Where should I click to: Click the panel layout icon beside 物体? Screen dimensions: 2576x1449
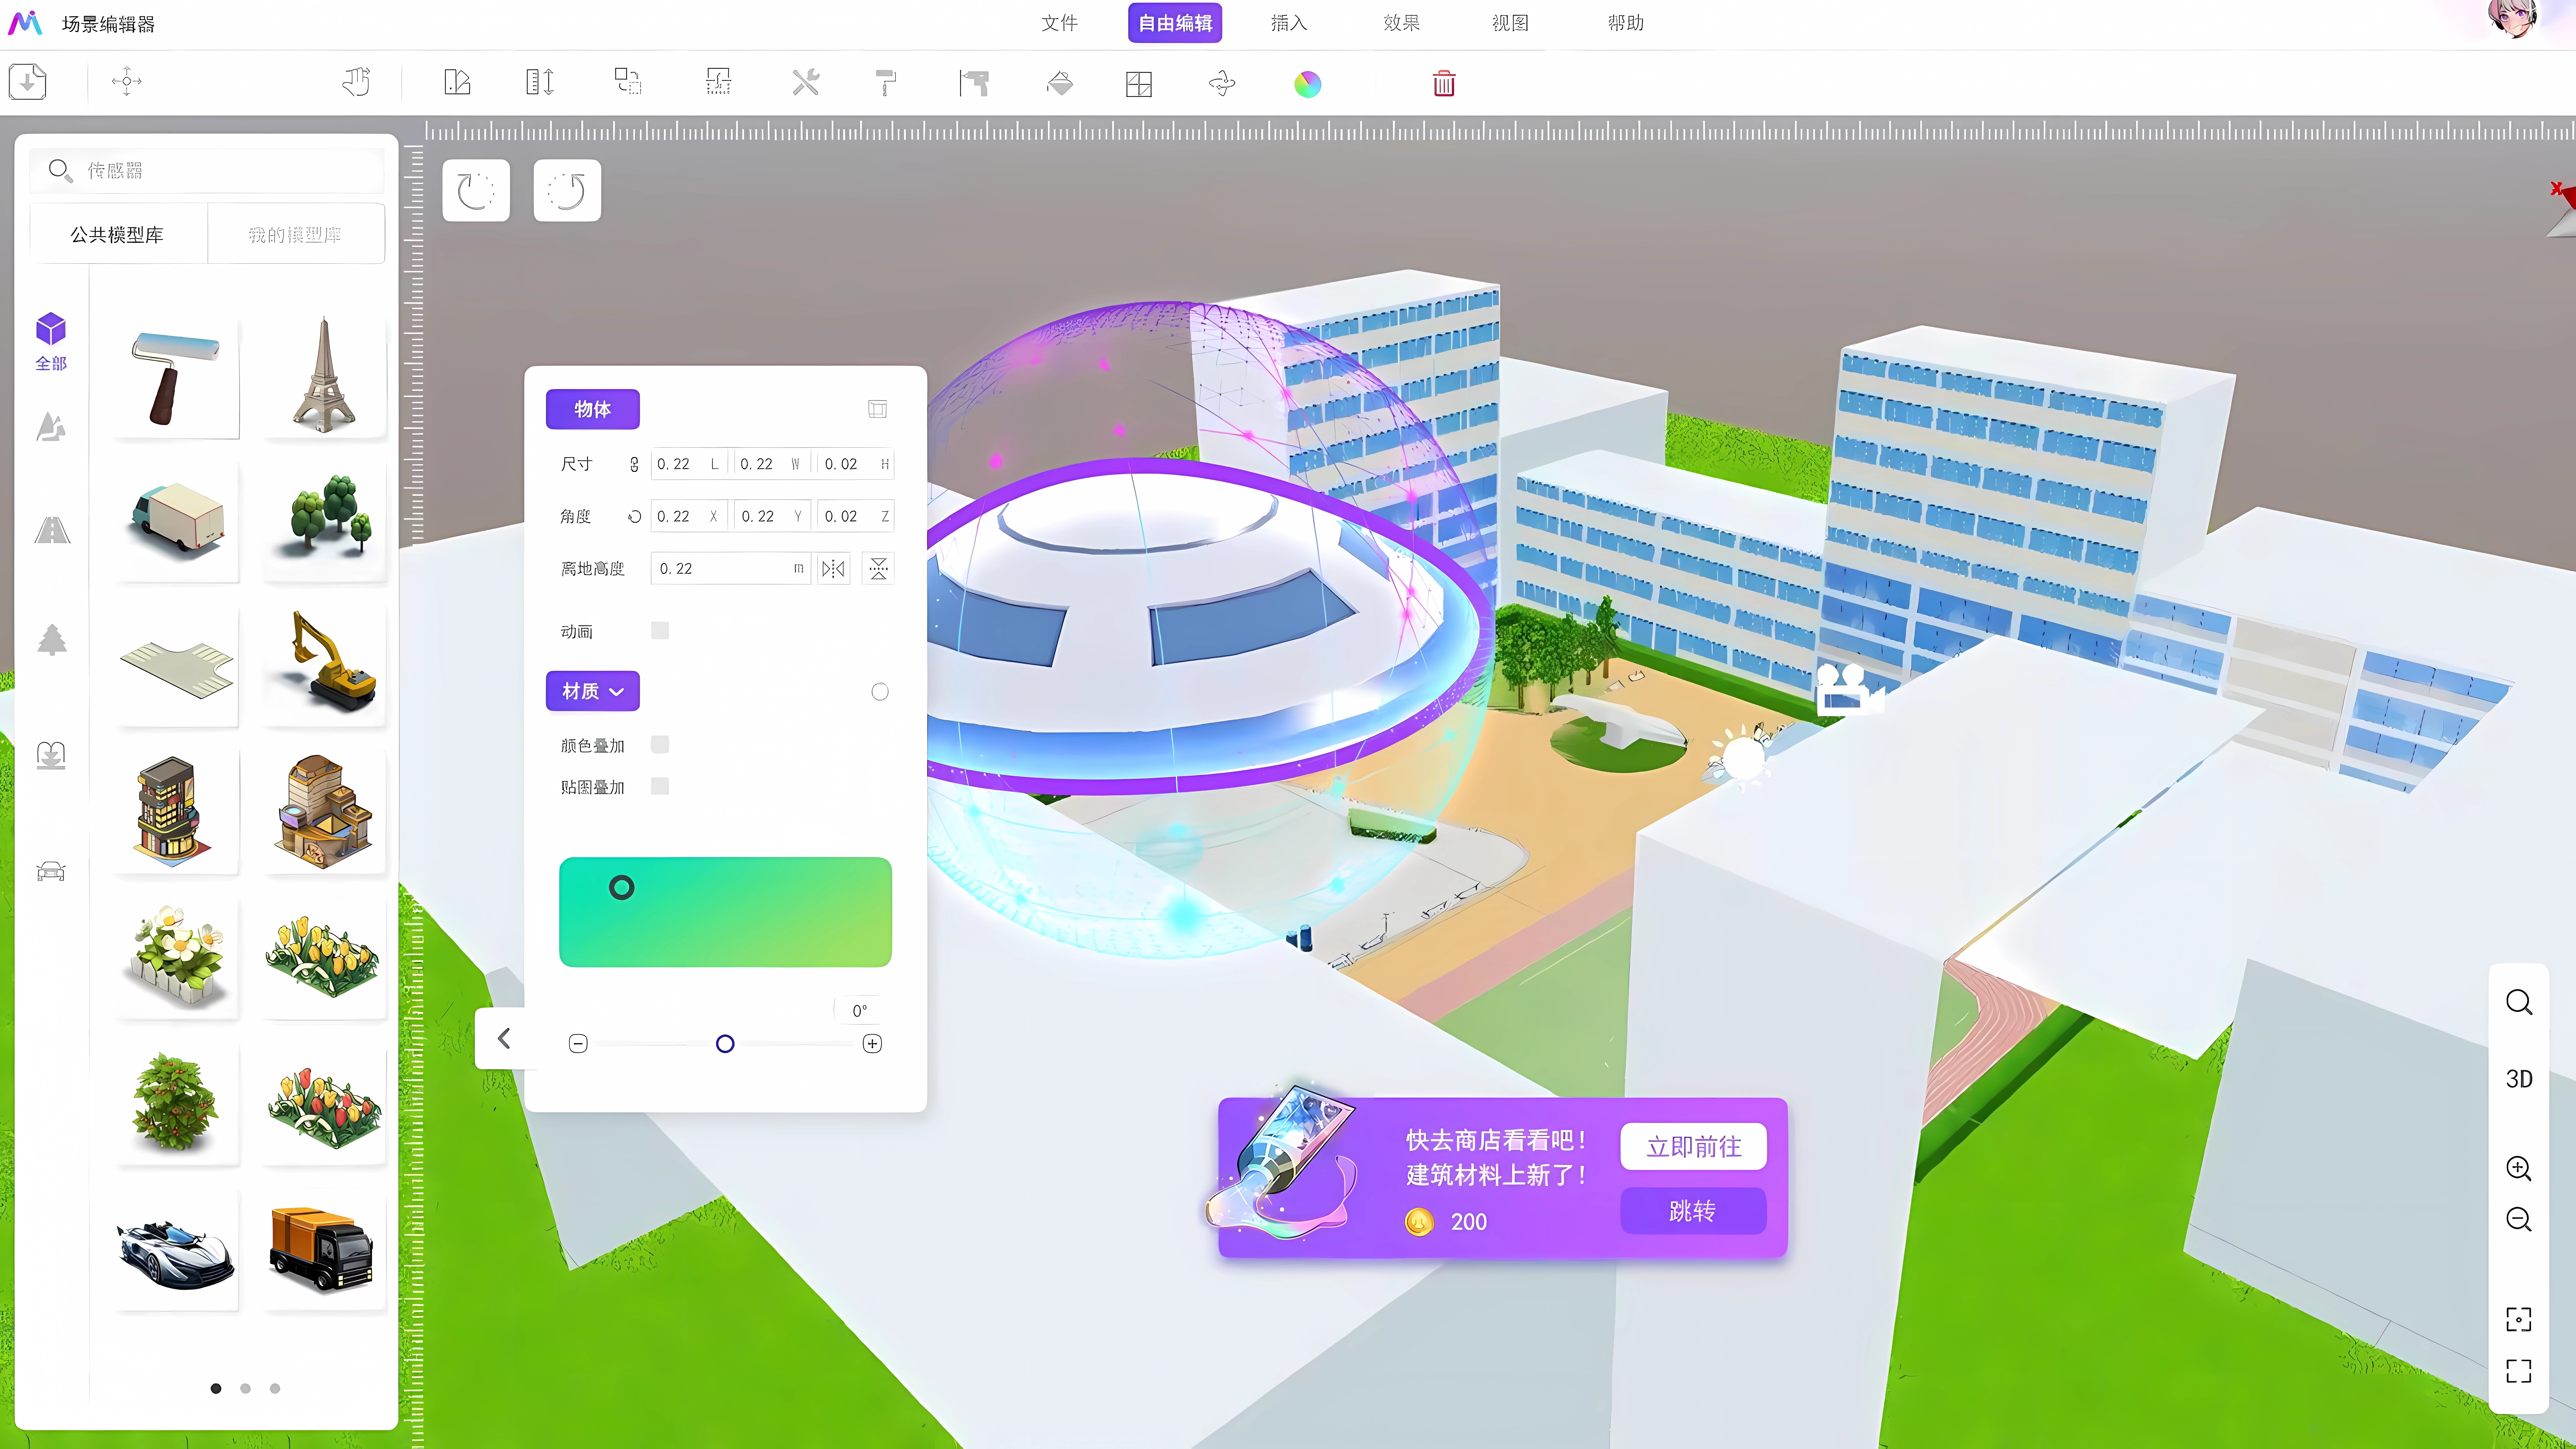[x=877, y=409]
